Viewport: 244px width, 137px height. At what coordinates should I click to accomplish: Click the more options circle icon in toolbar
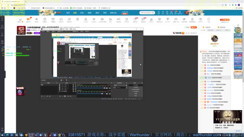click(209, 19)
